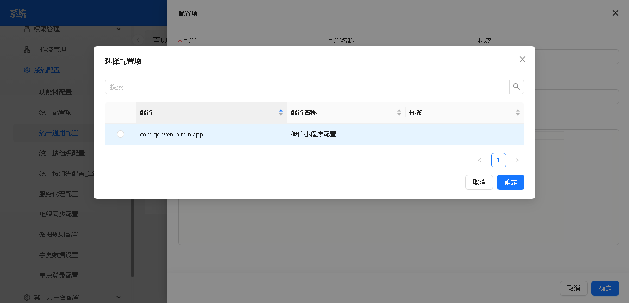Click the 搜索 input field
Screen dimensions: 629x303
307,87
